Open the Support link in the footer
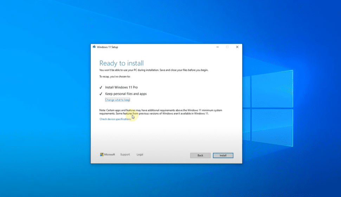 point(125,155)
